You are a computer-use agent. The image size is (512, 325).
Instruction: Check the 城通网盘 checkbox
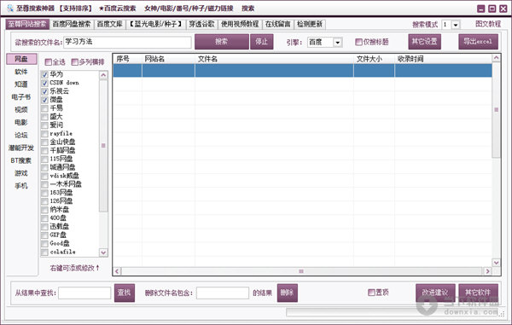click(x=44, y=168)
